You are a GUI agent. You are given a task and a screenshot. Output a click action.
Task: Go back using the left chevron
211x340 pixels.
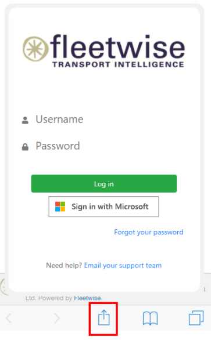[x=9, y=318]
